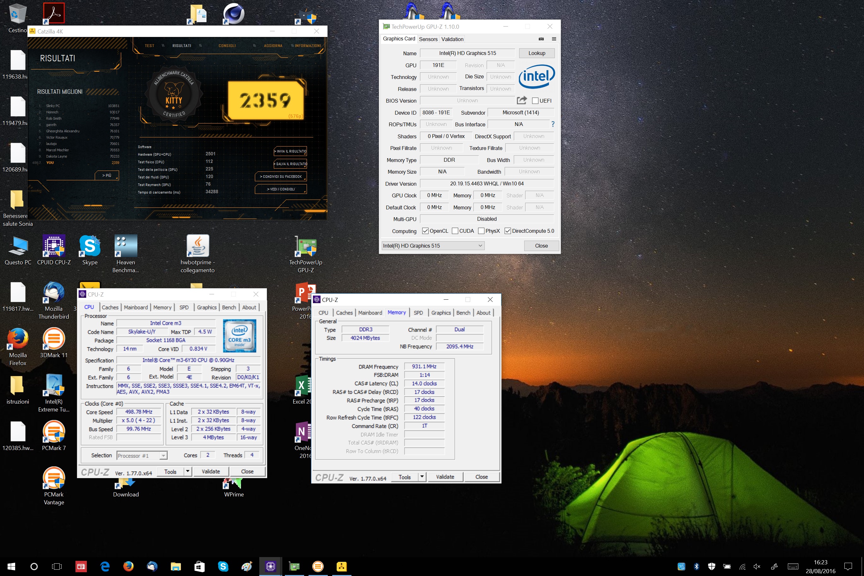Click the Specification value in CPU-Z

(x=188, y=360)
